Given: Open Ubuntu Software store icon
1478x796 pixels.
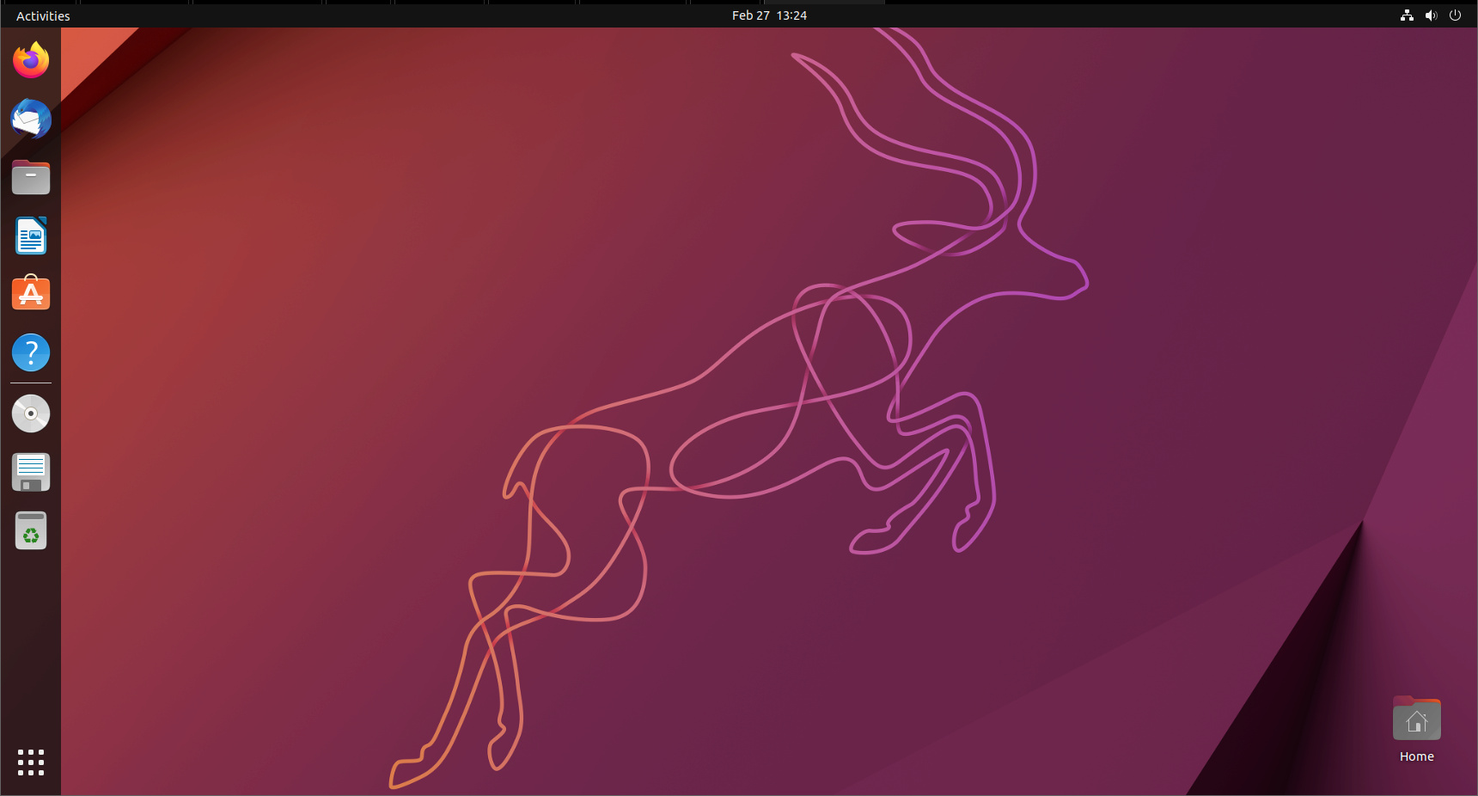Looking at the screenshot, I should point(31,294).
